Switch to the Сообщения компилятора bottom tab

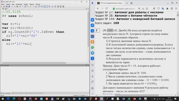34,93
